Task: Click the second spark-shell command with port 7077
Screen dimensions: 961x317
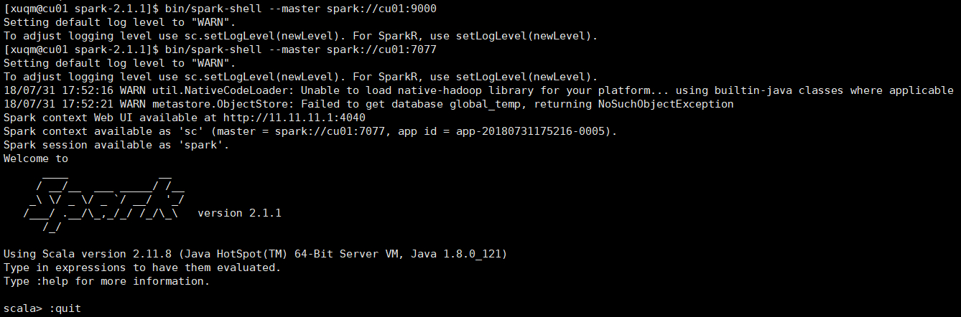Action: (300, 49)
